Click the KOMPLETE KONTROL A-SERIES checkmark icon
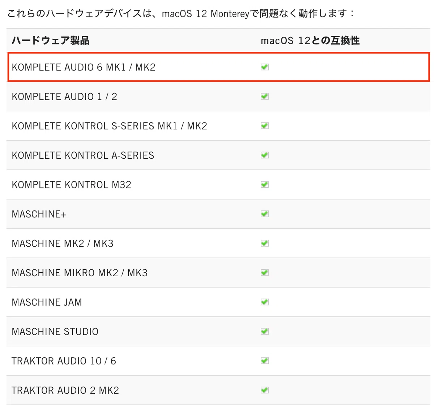 tap(265, 155)
